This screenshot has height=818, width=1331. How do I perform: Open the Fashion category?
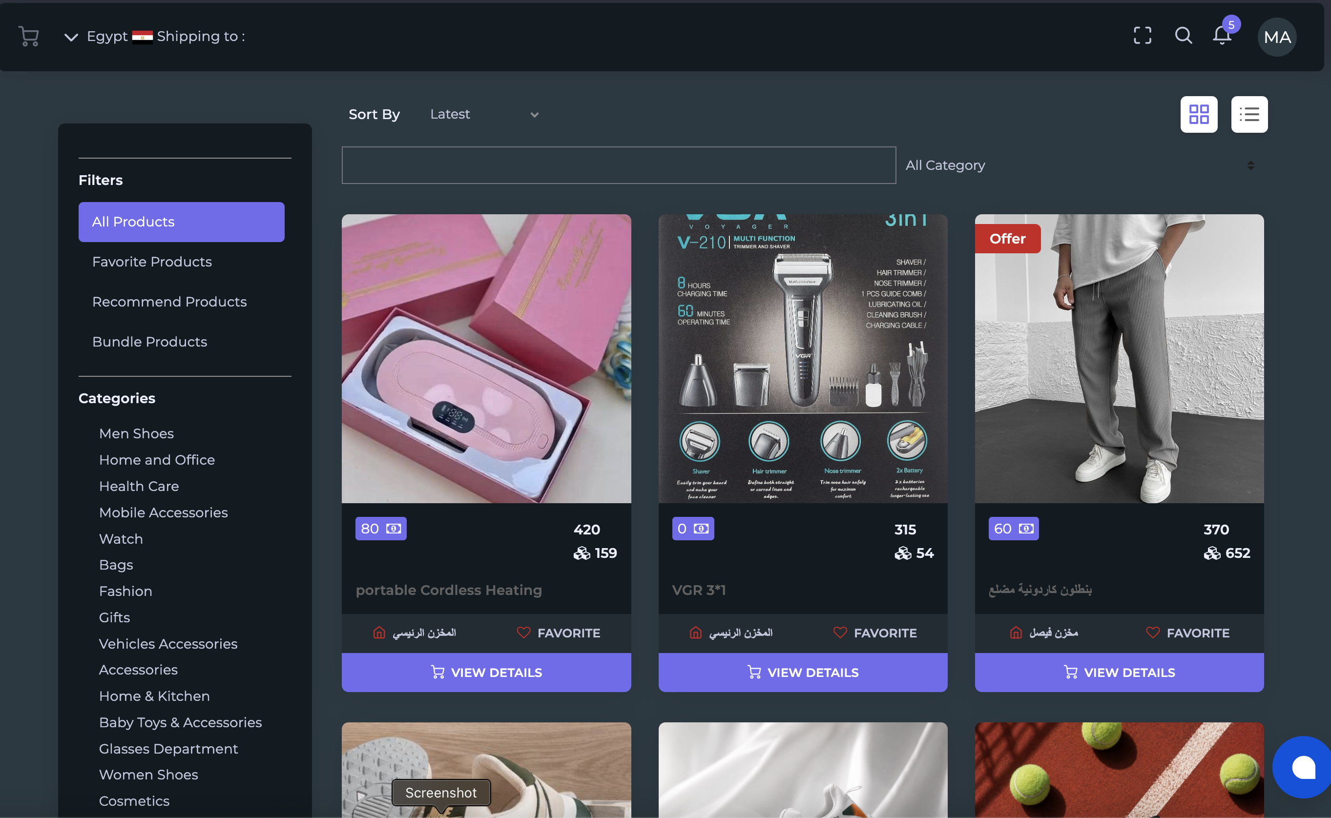pyautogui.click(x=125, y=592)
